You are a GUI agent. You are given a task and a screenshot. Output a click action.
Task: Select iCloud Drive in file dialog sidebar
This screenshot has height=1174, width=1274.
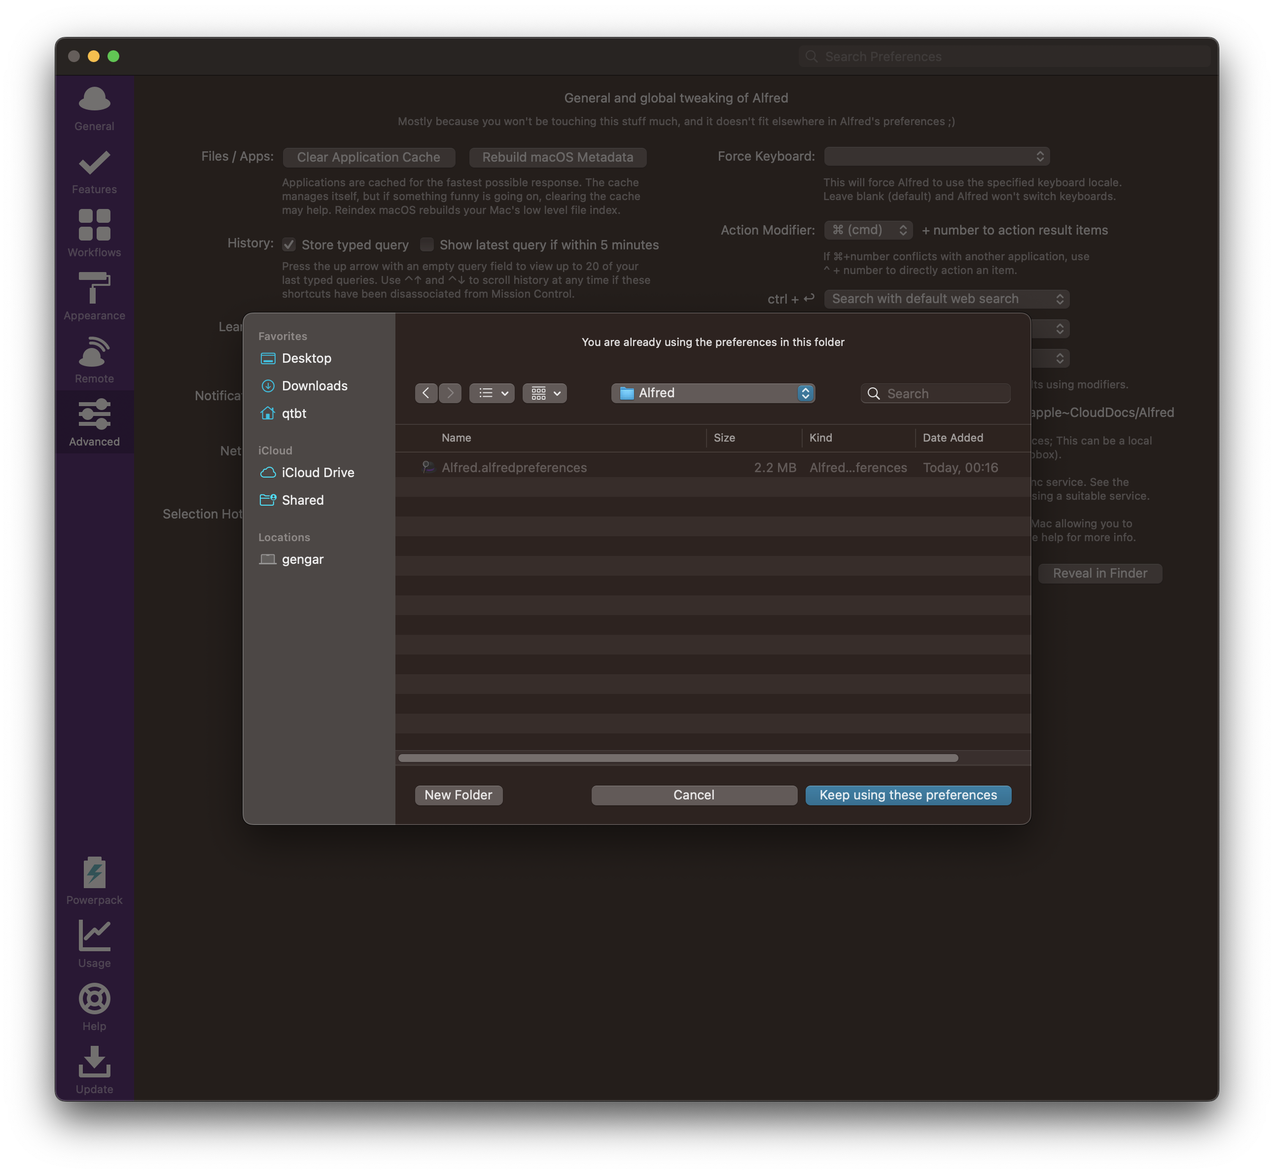tap(317, 473)
